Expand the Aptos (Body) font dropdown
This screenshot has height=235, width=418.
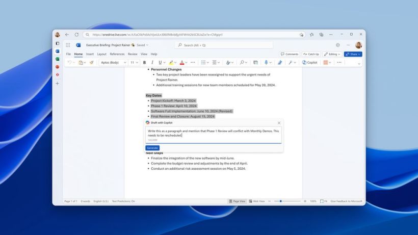coord(113,62)
